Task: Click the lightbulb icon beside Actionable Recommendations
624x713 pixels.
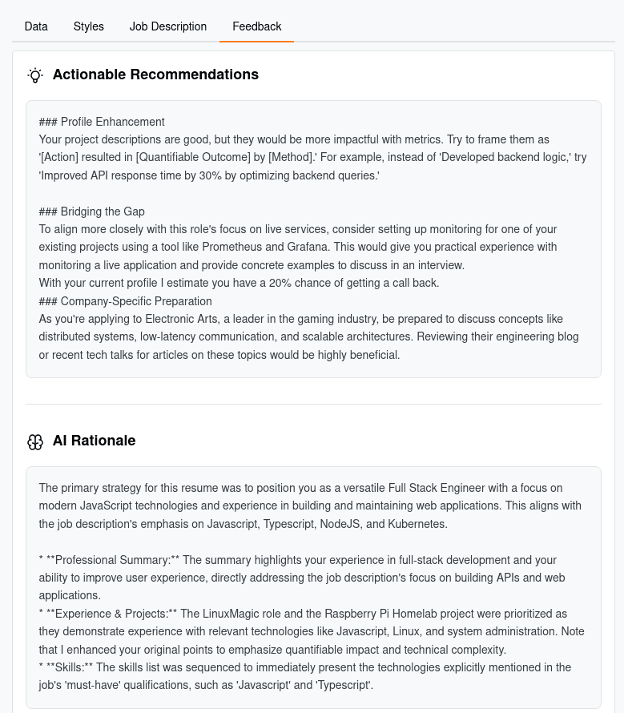Action: click(x=34, y=75)
